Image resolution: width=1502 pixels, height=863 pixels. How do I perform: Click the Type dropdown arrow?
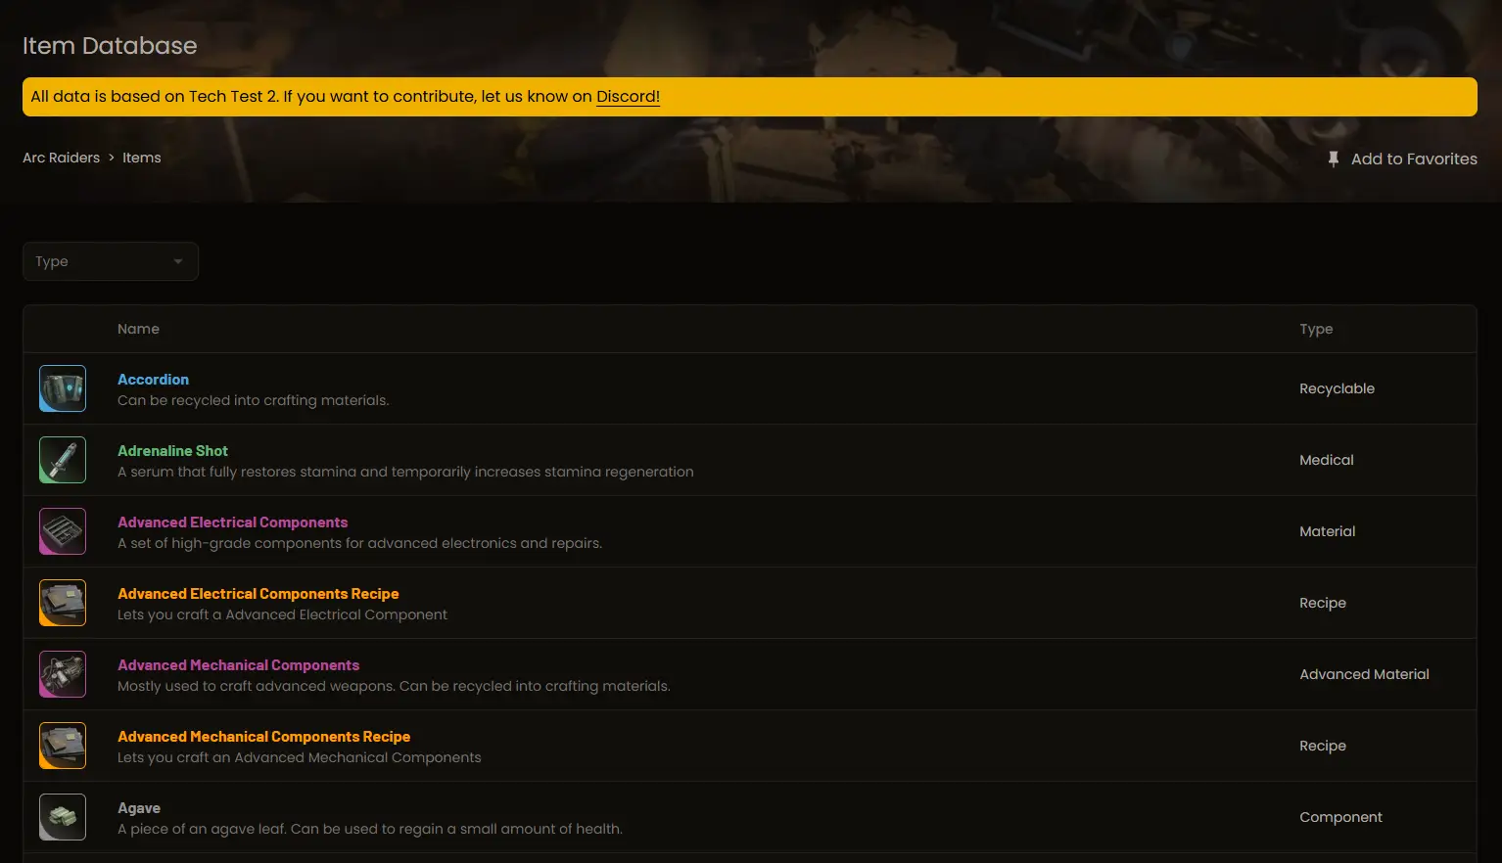pyautogui.click(x=177, y=261)
